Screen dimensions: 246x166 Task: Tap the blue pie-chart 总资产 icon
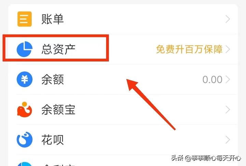[x=25, y=49]
